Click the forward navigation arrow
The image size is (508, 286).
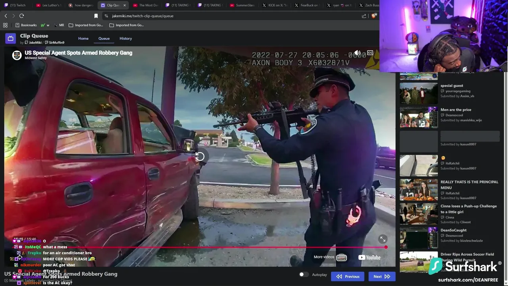13,16
